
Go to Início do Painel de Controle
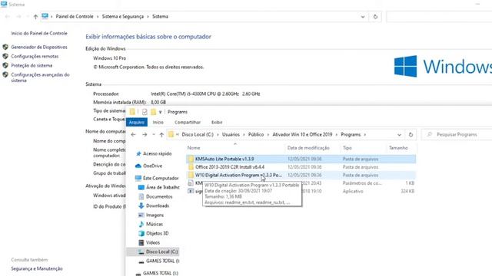pos(39,33)
